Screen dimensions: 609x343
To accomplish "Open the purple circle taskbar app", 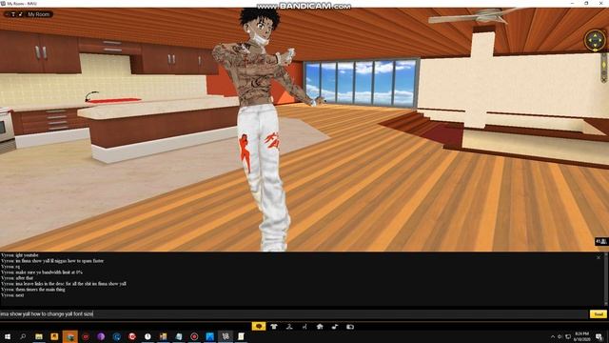I will [101, 336].
